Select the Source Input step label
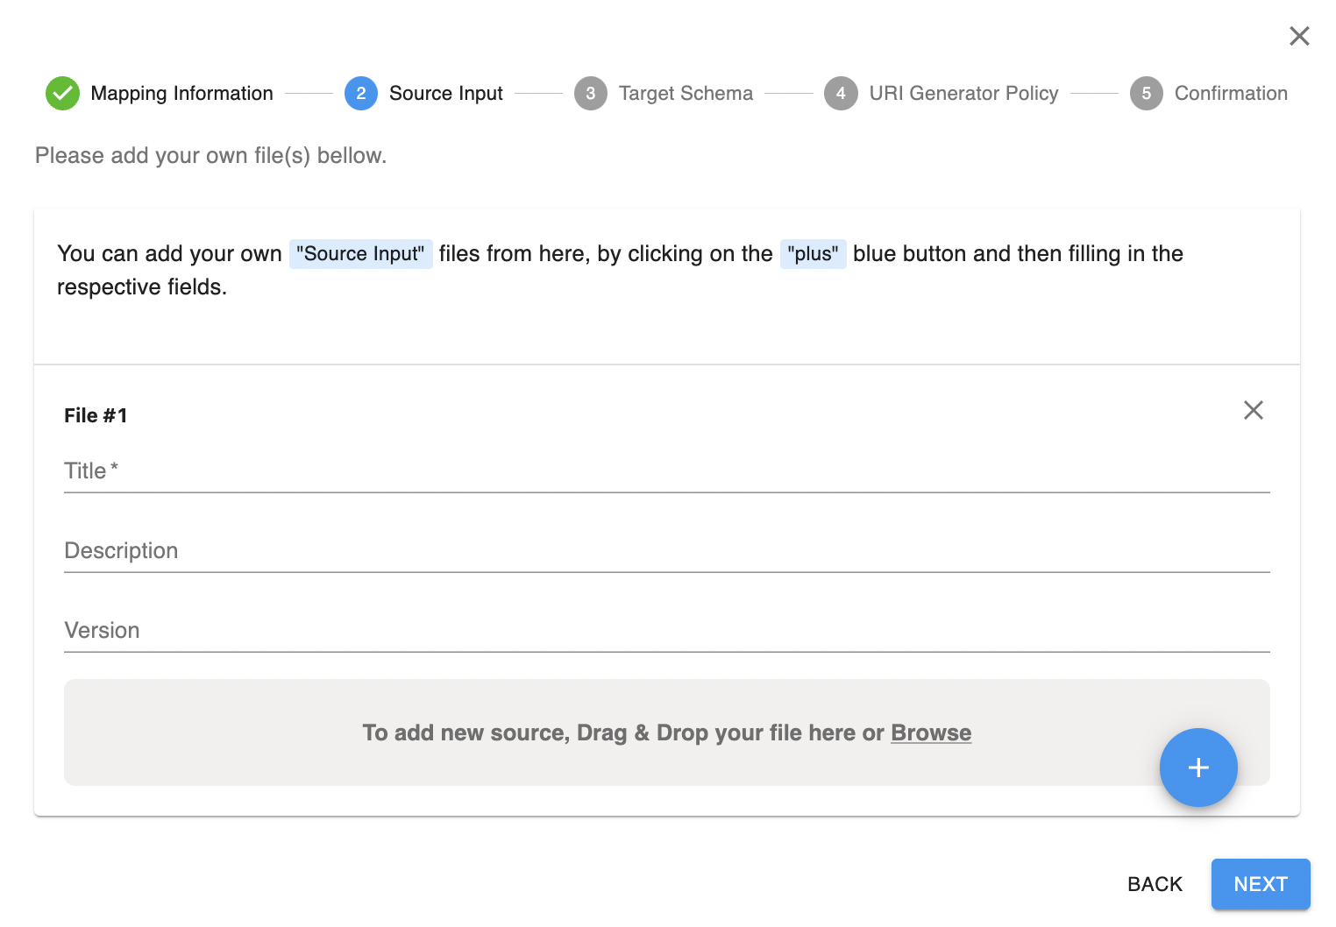1336x927 pixels. [x=445, y=94]
